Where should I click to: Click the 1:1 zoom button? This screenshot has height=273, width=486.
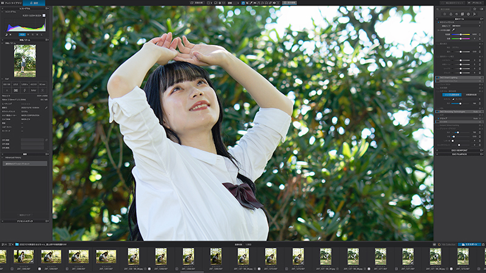pos(224,3)
